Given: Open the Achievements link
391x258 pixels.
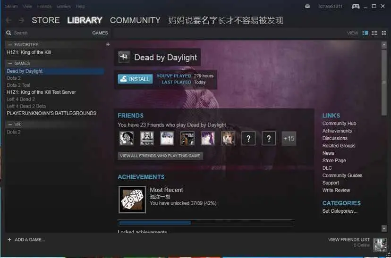Looking at the screenshot, I should pos(337,131).
